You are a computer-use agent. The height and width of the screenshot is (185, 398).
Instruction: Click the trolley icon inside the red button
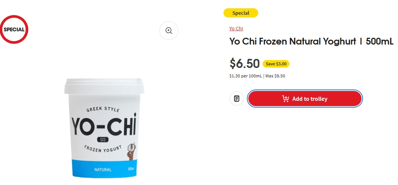coord(286,99)
